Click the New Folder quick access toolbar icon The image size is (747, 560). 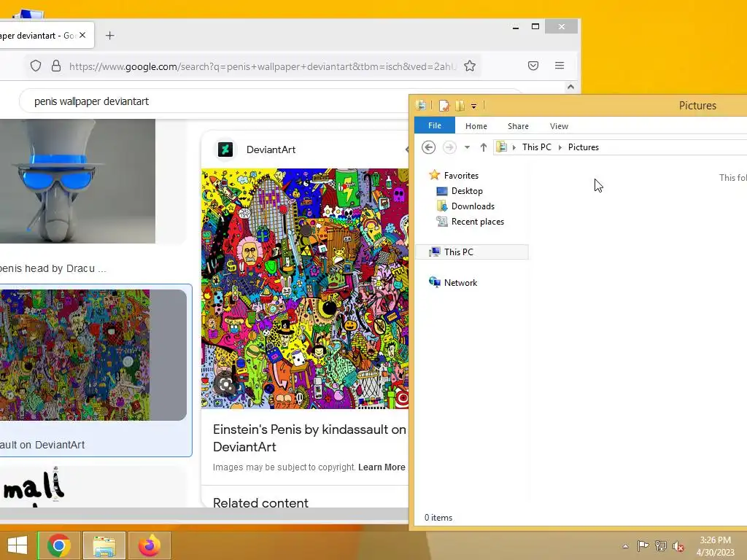tap(460, 105)
